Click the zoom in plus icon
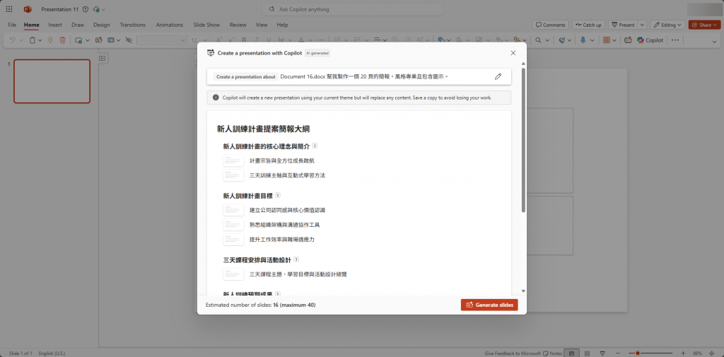Screen dimensions: 724x357 (x=684, y=353)
